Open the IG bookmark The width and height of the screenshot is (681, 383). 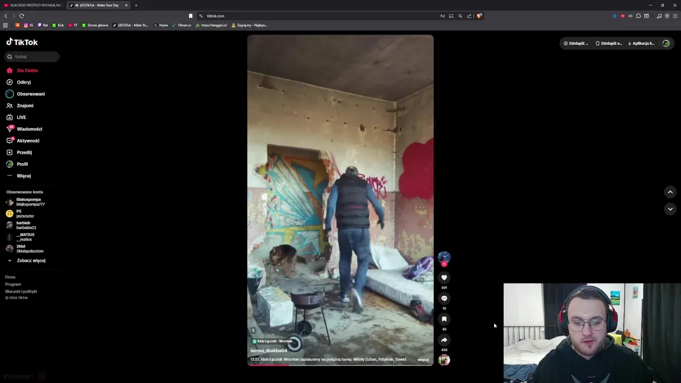28,25
